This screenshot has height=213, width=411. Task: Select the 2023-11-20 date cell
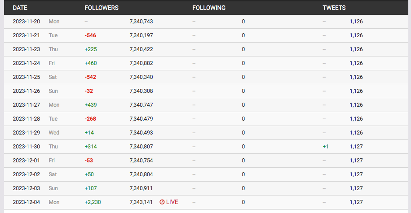[x=27, y=22]
